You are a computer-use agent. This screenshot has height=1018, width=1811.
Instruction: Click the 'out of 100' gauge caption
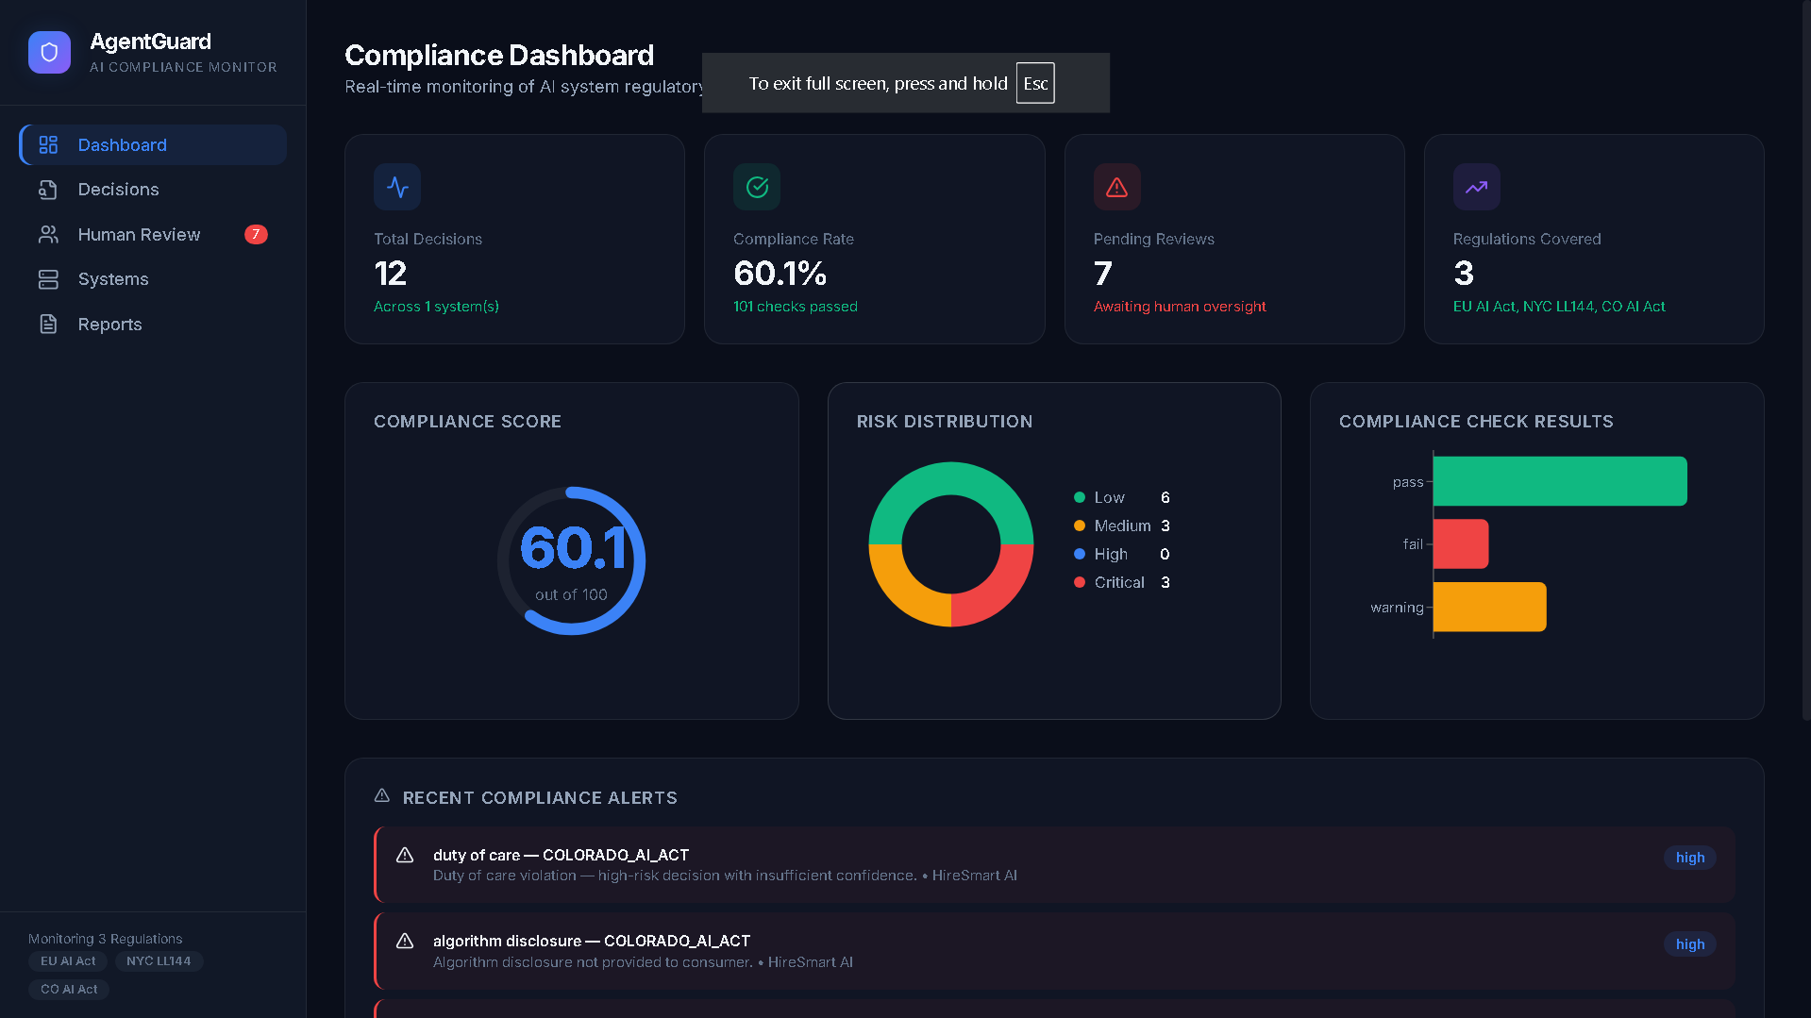pyautogui.click(x=571, y=595)
